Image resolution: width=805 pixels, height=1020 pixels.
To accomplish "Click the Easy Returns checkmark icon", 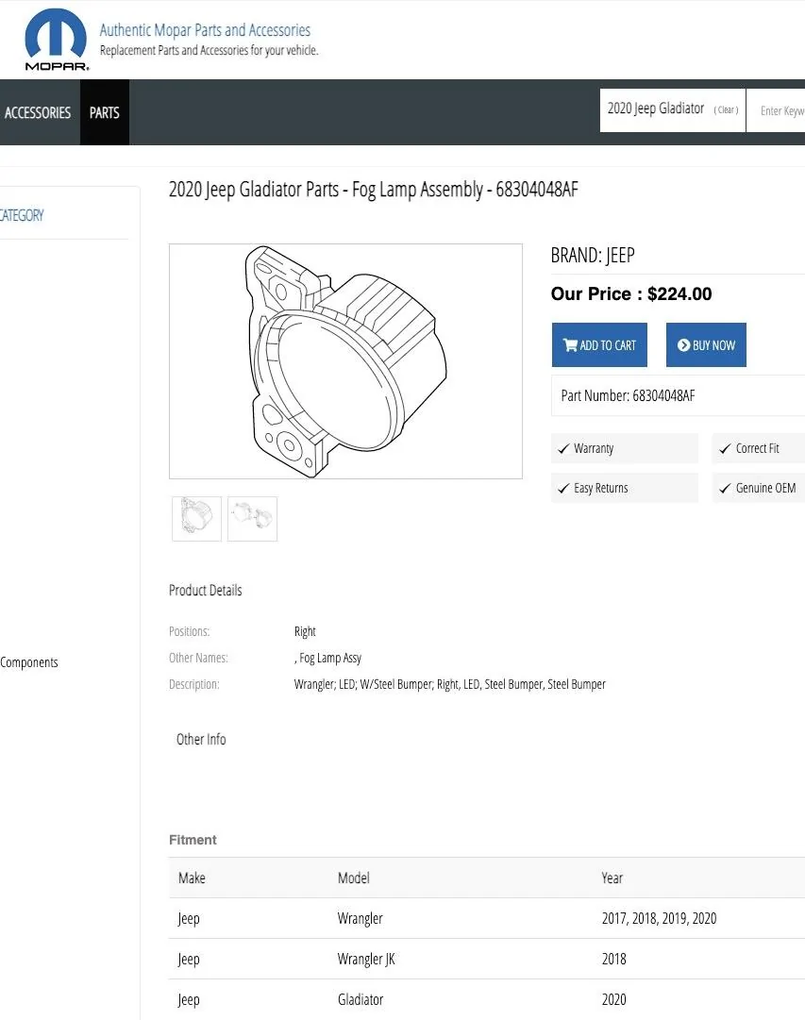I will [x=563, y=489].
